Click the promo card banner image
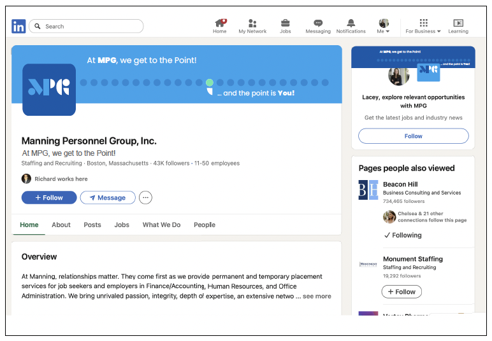The height and width of the screenshot is (341, 492). click(x=413, y=57)
